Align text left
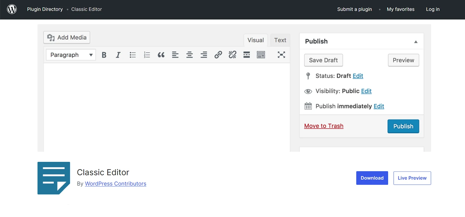 click(175, 55)
